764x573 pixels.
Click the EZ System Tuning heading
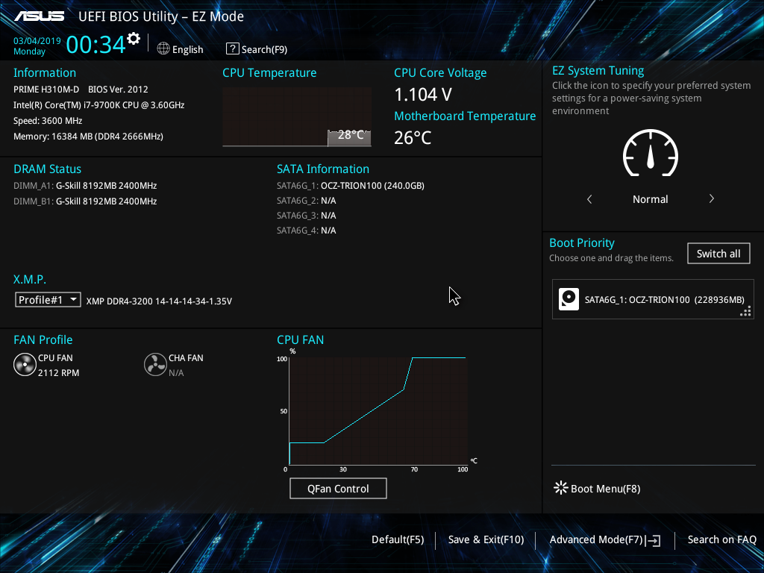tap(598, 71)
